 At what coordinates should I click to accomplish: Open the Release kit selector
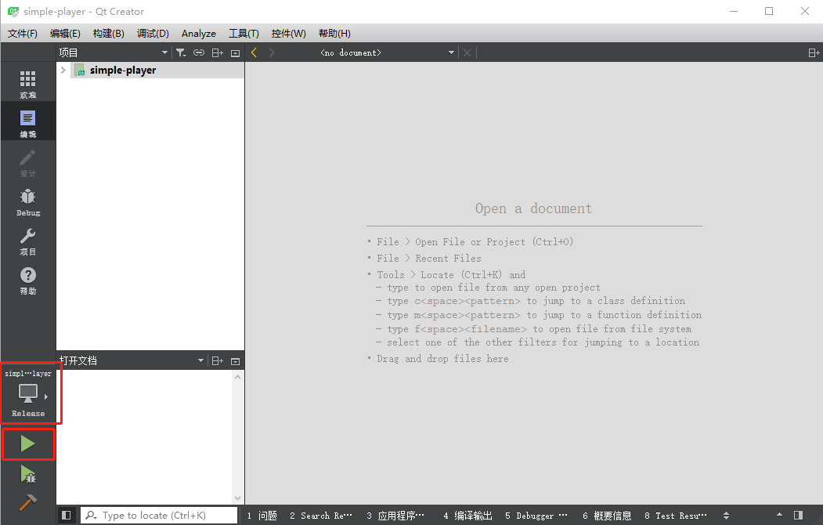(28, 393)
